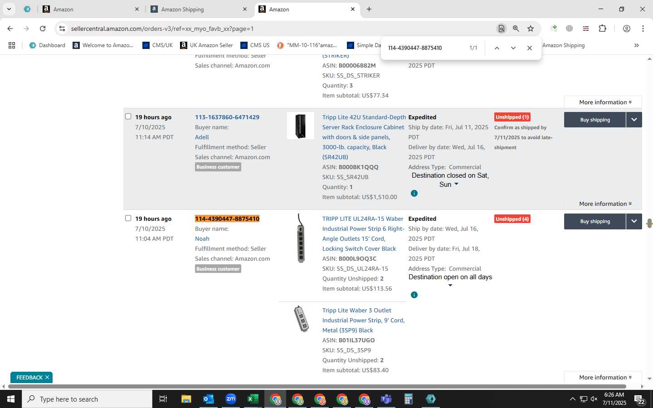
Task: Open Dashboard bookmark
Action: 47,45
